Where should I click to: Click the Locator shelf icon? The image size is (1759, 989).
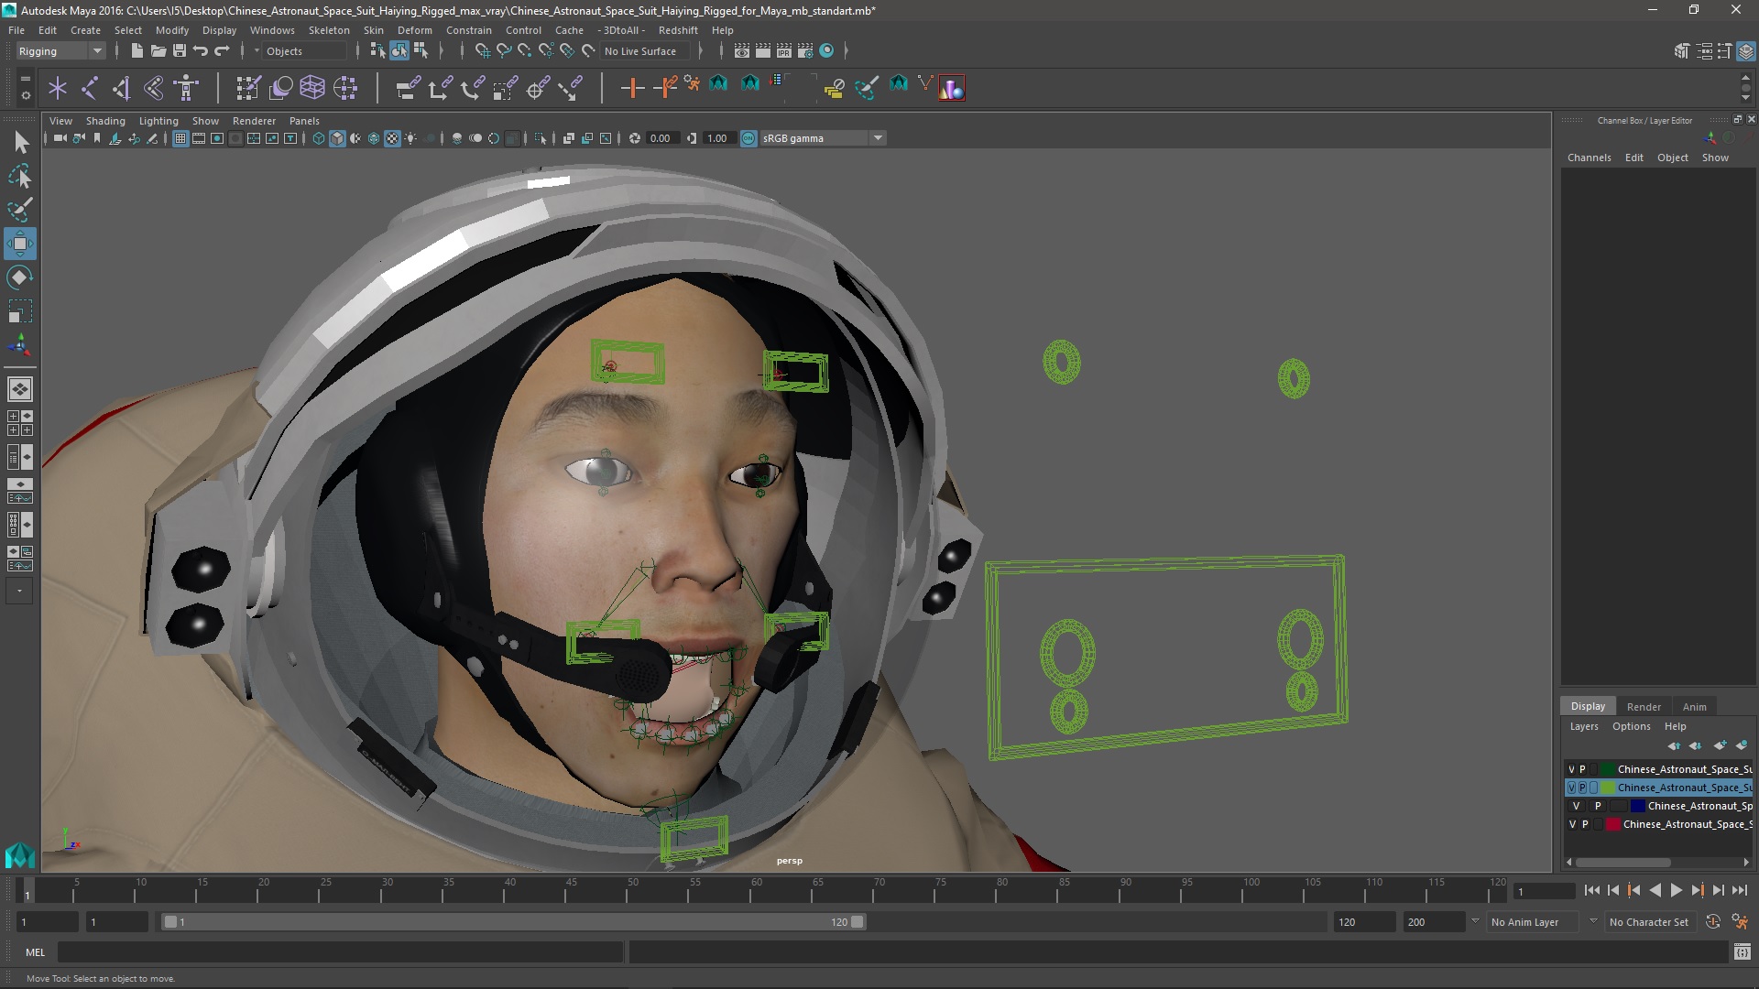(x=57, y=88)
